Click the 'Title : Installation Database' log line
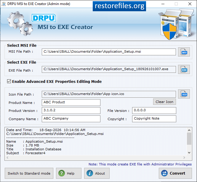The height and width of the screenshot is (182, 197). point(34,149)
